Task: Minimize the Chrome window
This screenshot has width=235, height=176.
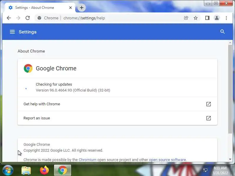Action: click(208, 3)
